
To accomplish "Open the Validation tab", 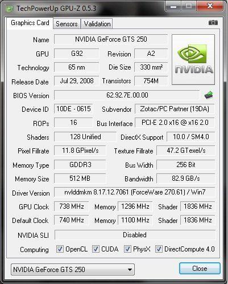I will tap(97, 24).
